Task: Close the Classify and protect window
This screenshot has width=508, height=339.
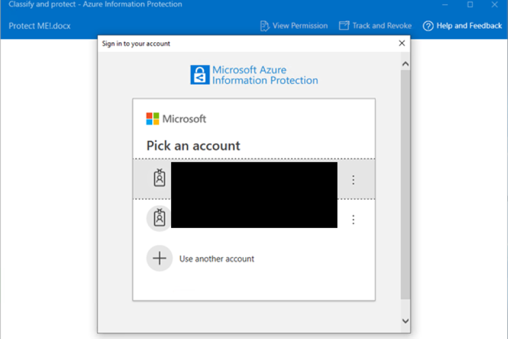Action: (x=494, y=5)
